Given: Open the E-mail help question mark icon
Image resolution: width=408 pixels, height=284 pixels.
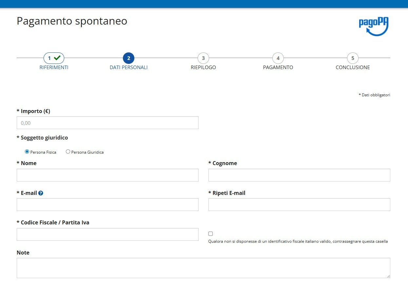Looking at the screenshot, I should (x=41, y=193).
